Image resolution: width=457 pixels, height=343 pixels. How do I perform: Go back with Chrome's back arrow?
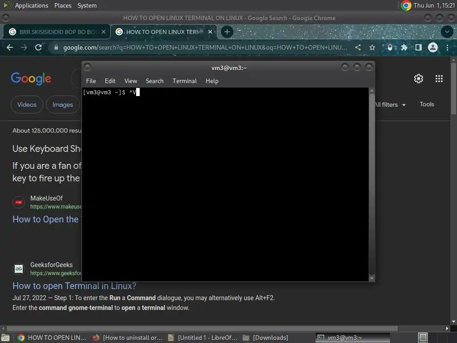pos(10,47)
